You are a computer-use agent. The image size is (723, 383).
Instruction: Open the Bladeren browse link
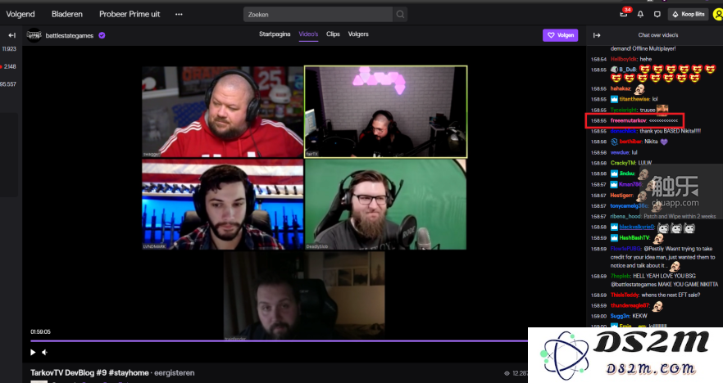coord(67,14)
